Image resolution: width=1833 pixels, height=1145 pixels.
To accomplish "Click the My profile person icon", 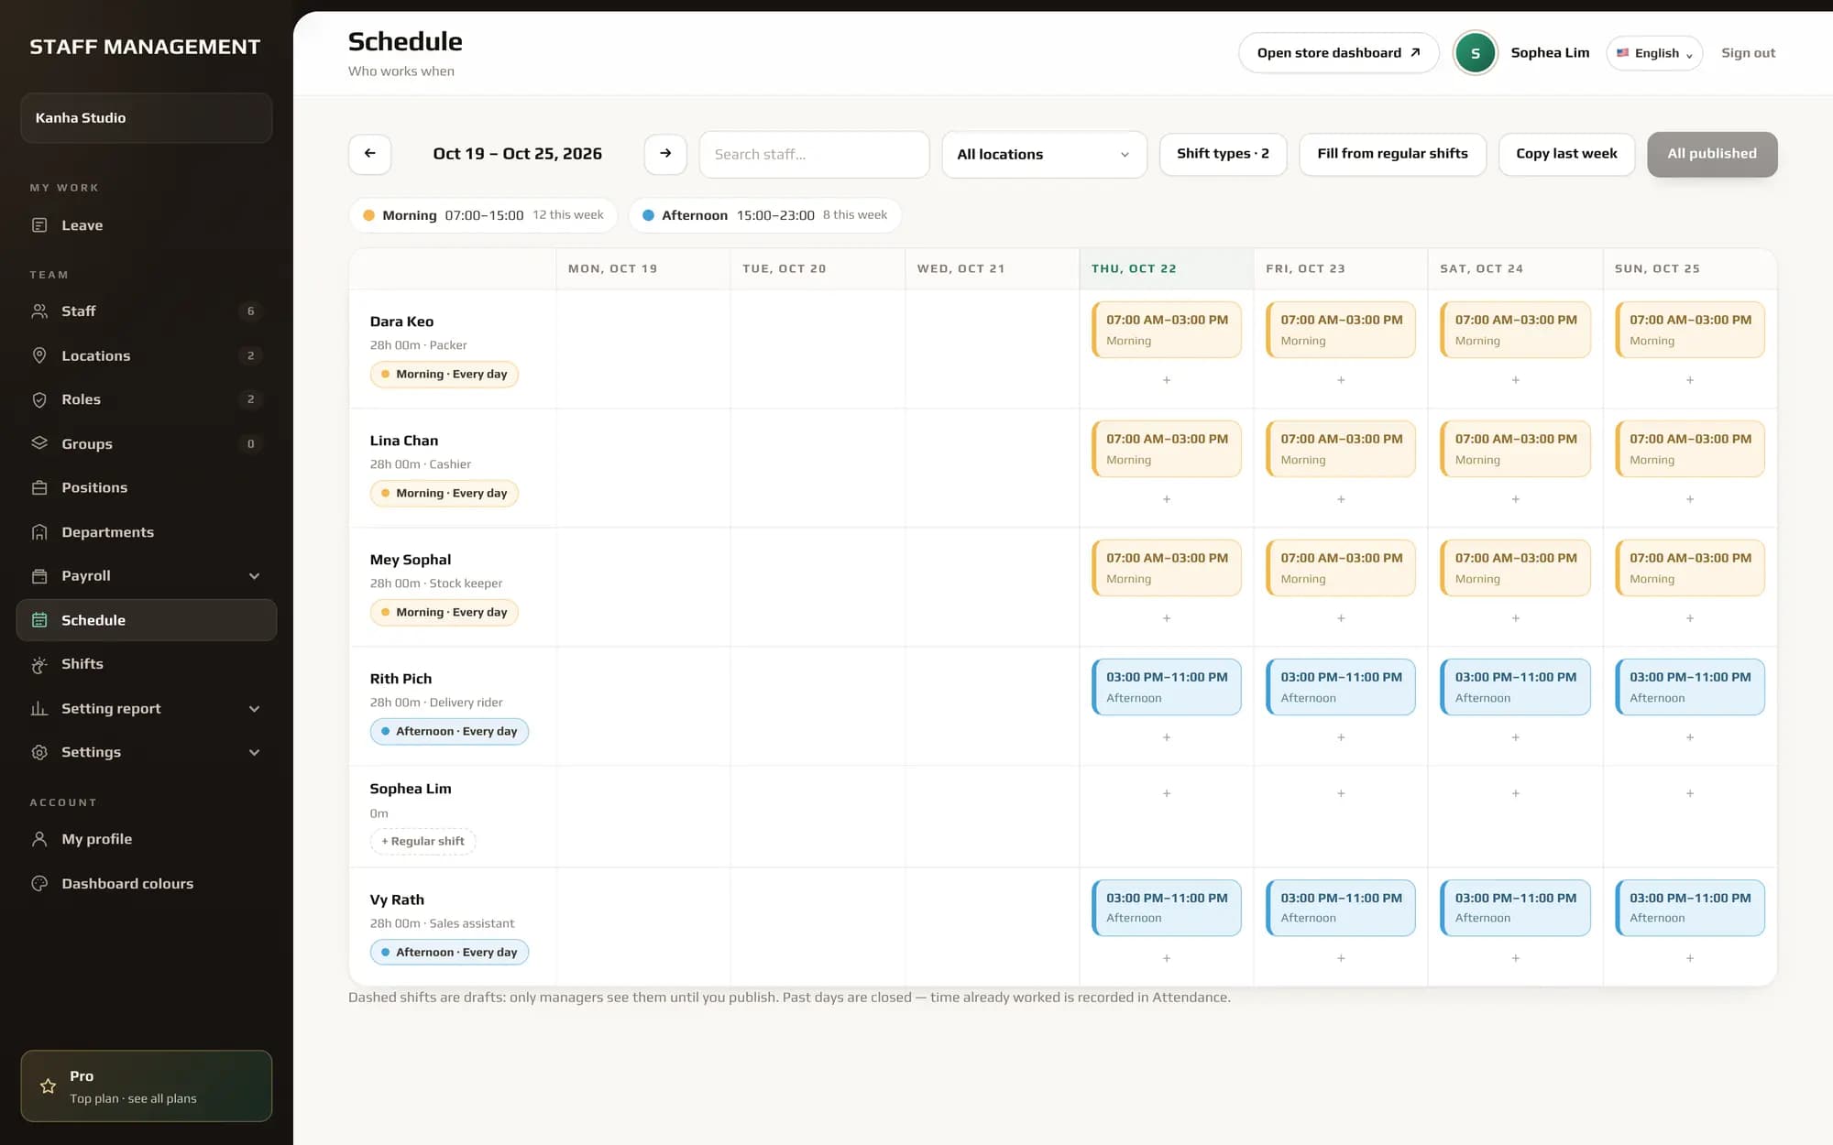I will tap(39, 839).
